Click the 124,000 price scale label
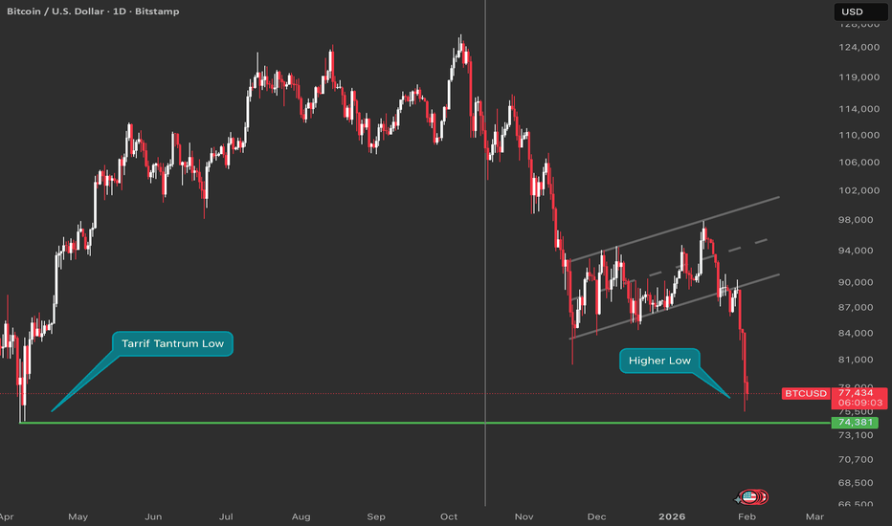The width and height of the screenshot is (892, 526). [x=857, y=47]
